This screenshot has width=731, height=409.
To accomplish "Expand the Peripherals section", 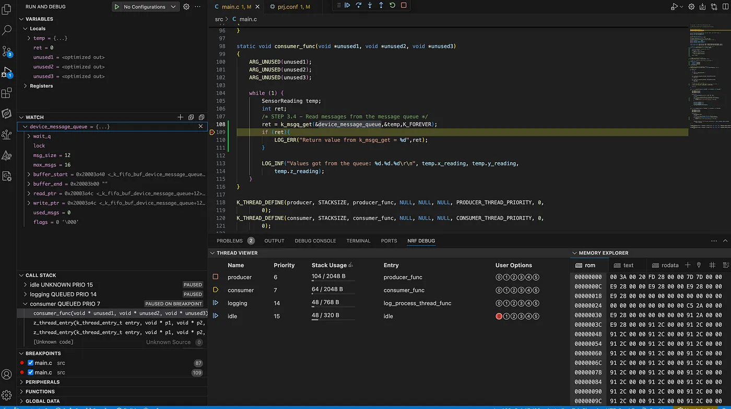I will point(21,382).
